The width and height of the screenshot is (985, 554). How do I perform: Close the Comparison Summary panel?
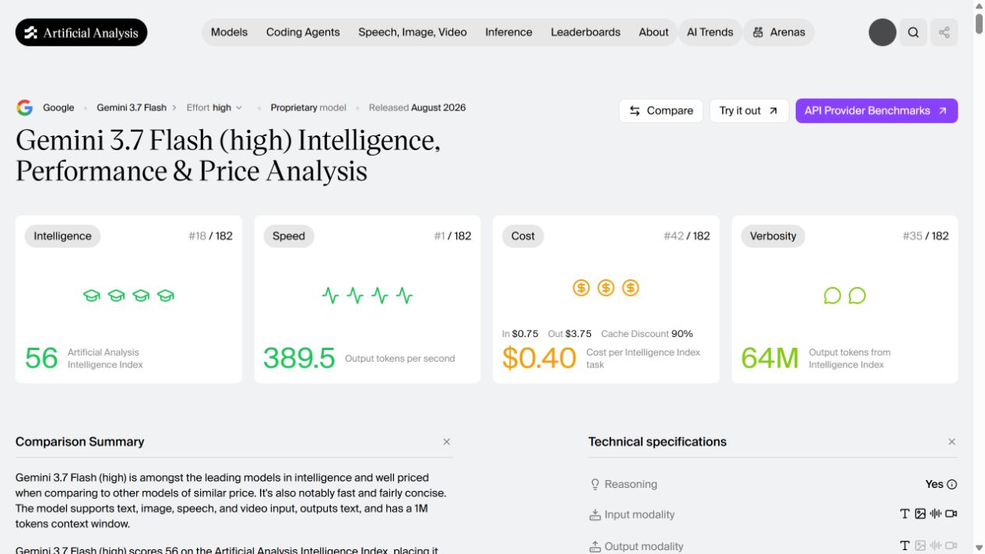pyautogui.click(x=446, y=442)
